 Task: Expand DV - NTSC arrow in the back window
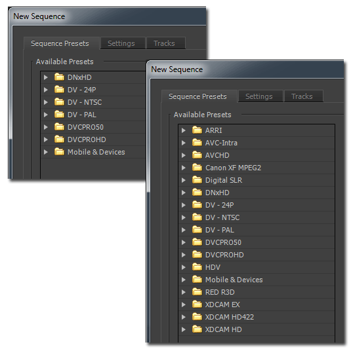[x=46, y=102]
